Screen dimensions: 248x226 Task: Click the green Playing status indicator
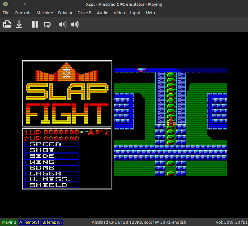pos(9,222)
